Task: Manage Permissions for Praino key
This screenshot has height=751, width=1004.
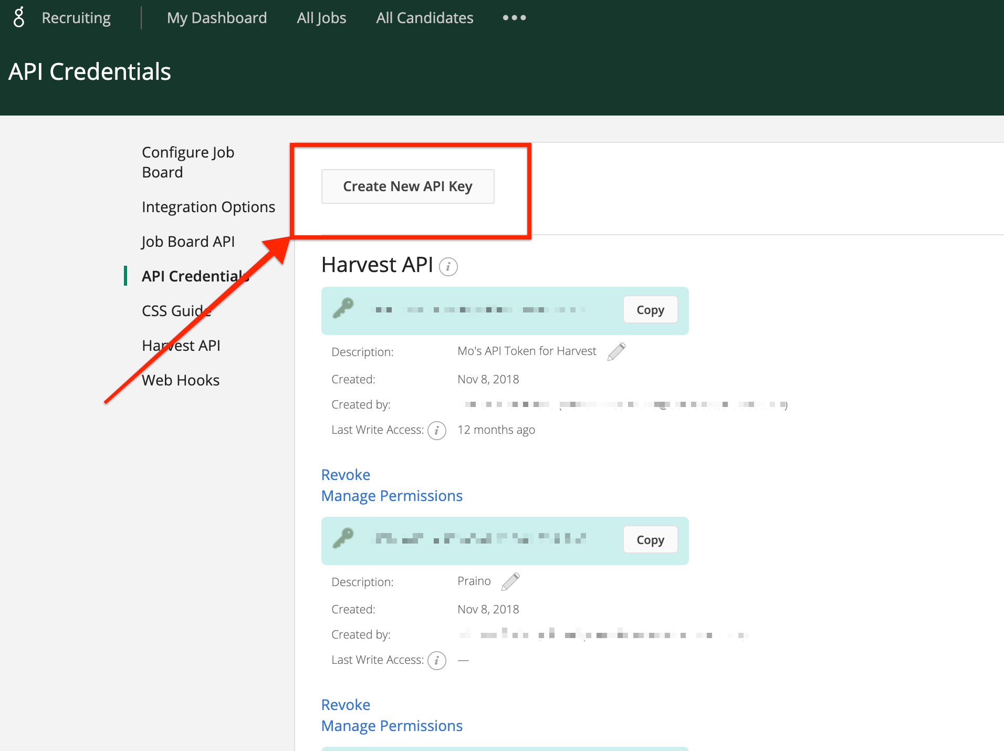Action: (x=392, y=726)
